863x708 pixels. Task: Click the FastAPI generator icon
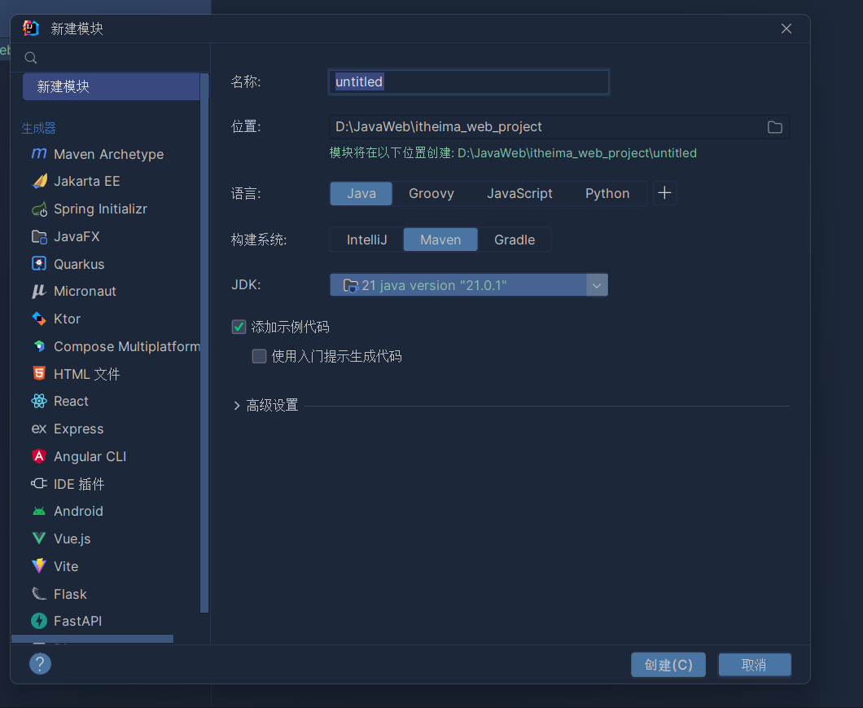pos(39,621)
